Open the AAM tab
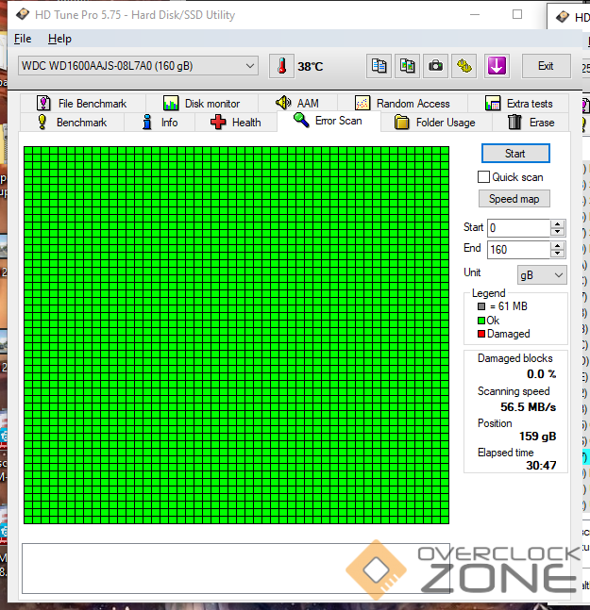 (x=297, y=104)
